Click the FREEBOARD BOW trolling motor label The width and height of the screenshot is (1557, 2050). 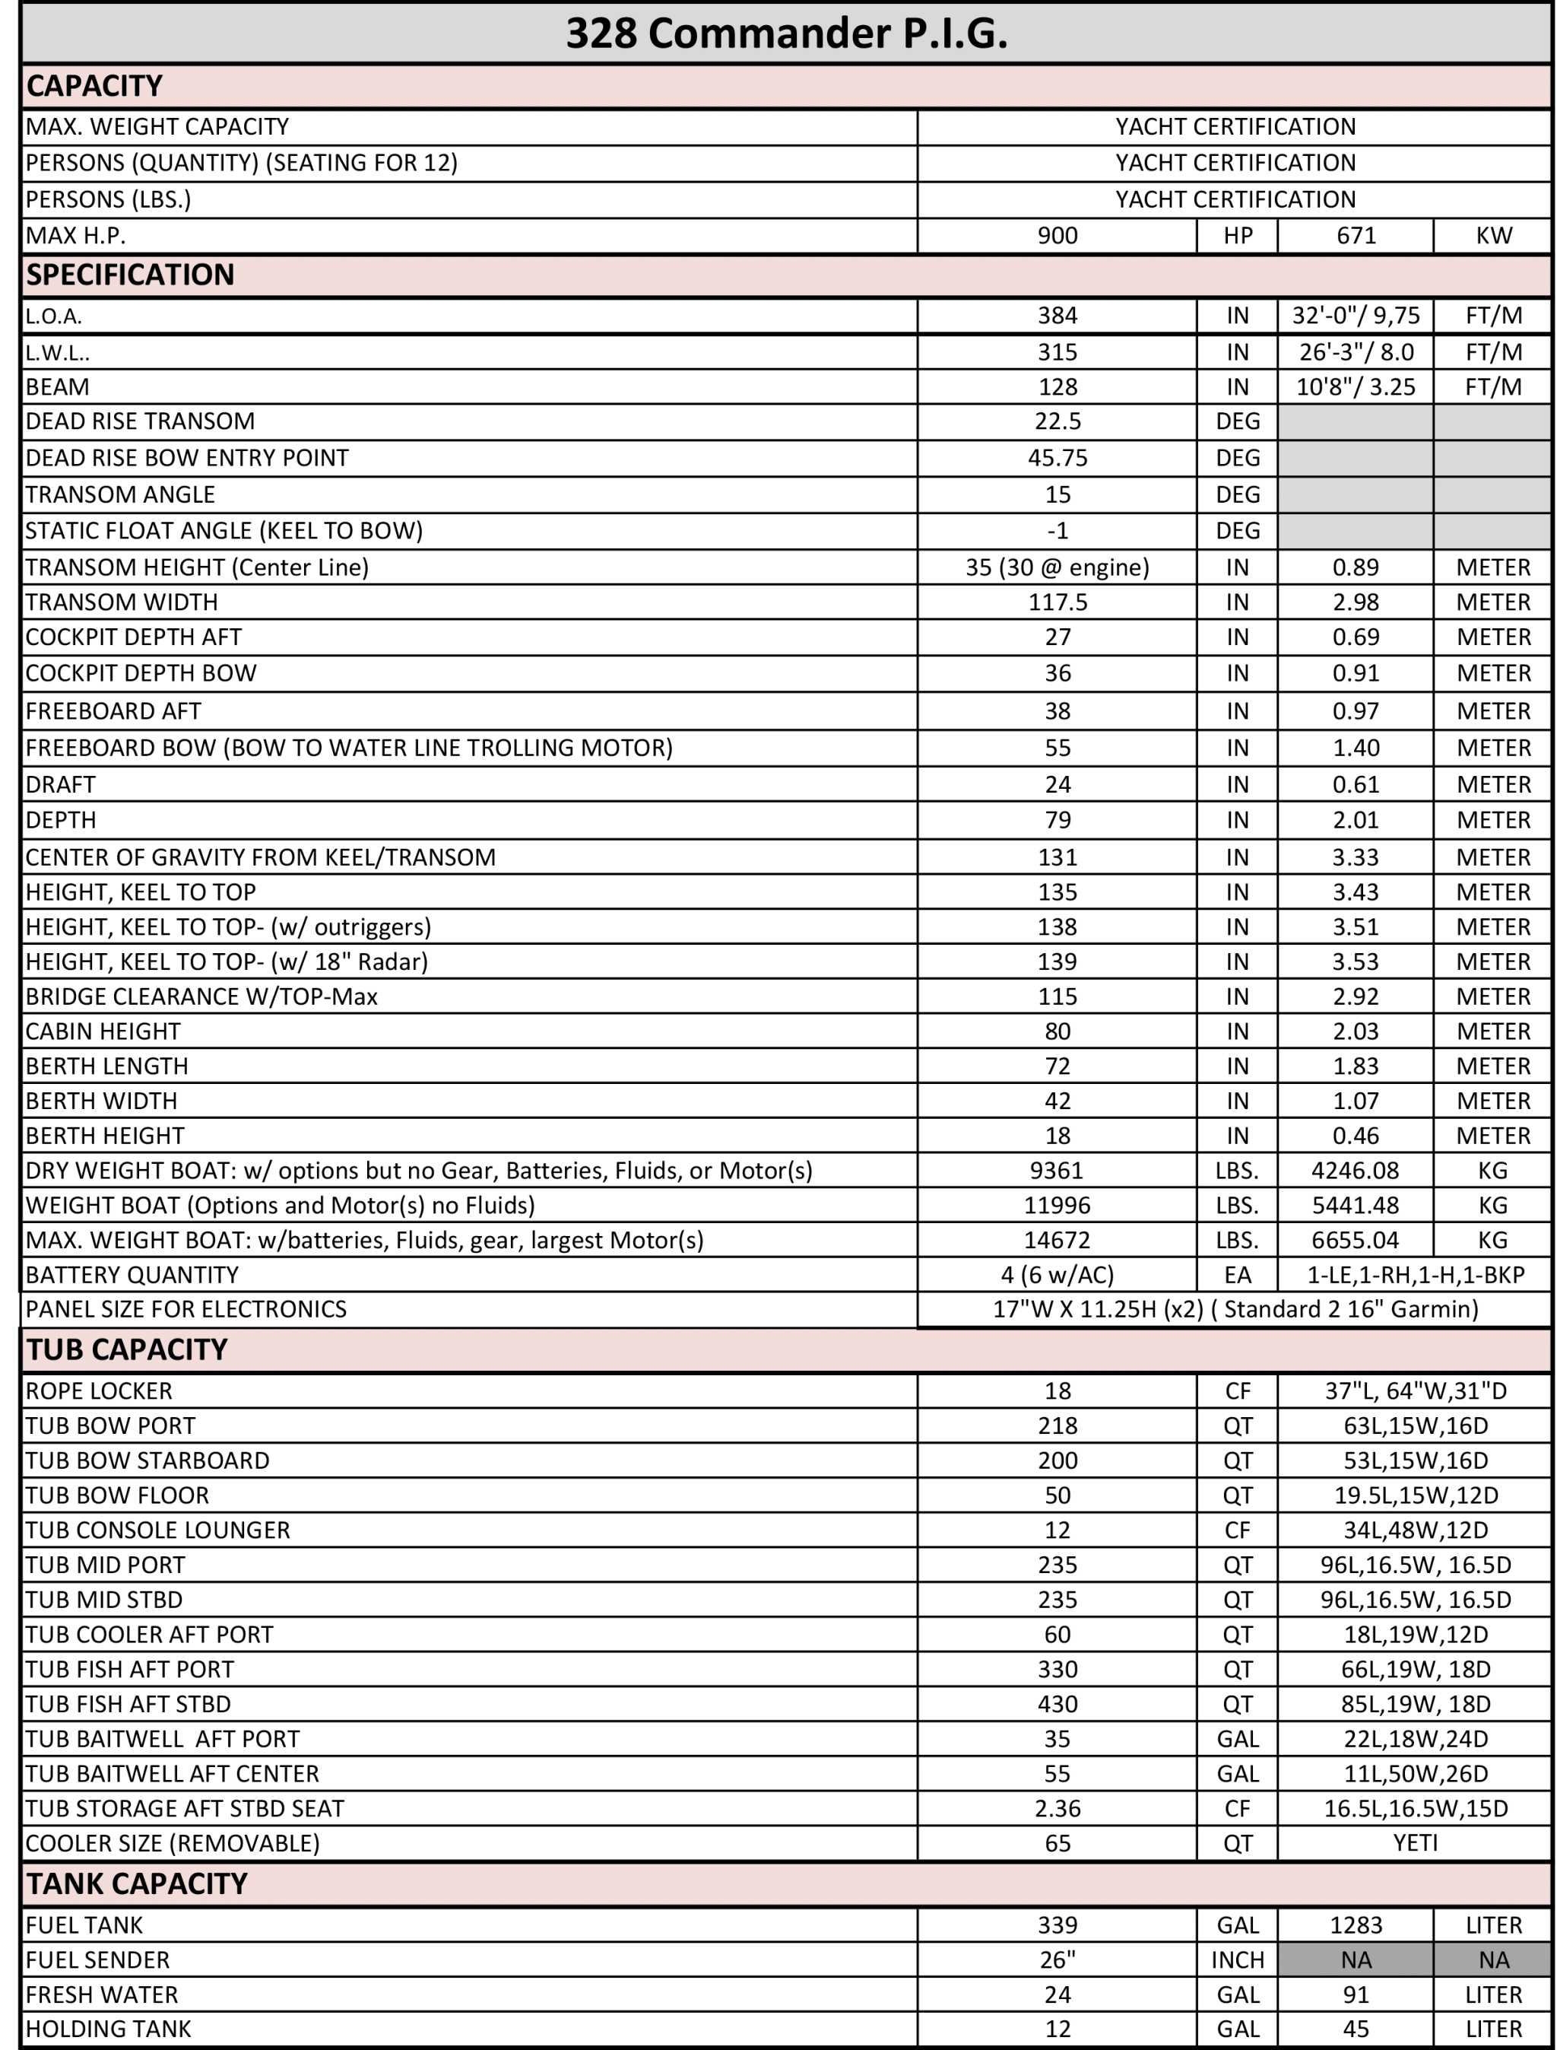click(350, 748)
